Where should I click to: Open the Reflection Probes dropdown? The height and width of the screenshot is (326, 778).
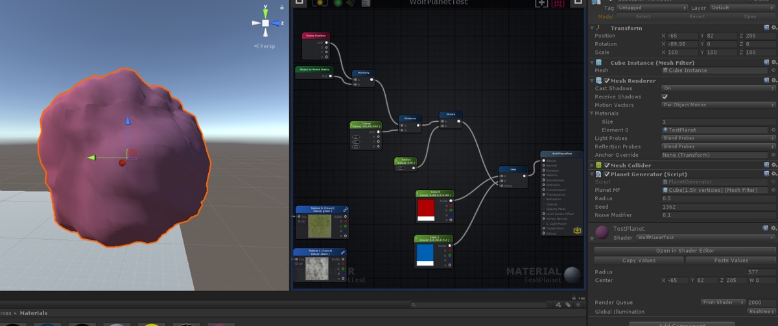pyautogui.click(x=718, y=146)
